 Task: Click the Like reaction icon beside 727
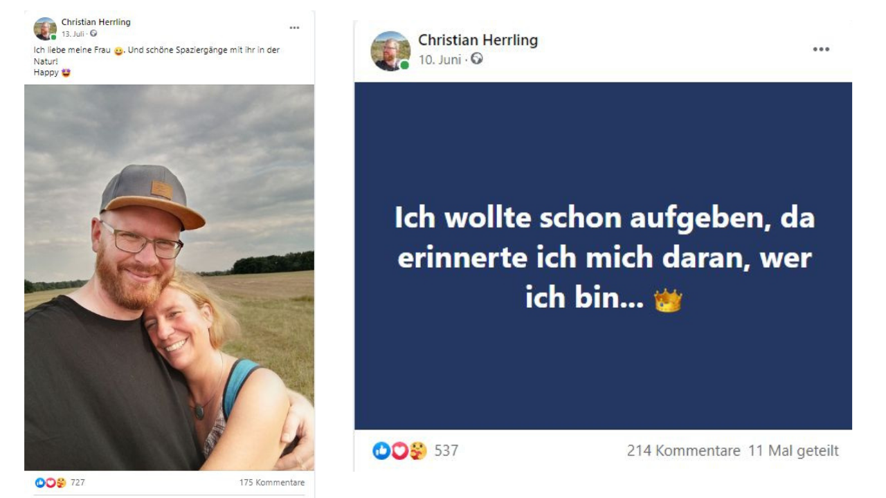point(40,483)
